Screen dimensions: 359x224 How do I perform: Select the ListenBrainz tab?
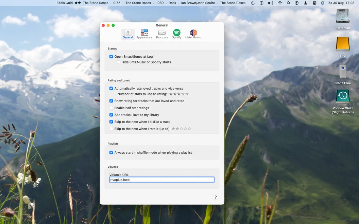[193, 34]
